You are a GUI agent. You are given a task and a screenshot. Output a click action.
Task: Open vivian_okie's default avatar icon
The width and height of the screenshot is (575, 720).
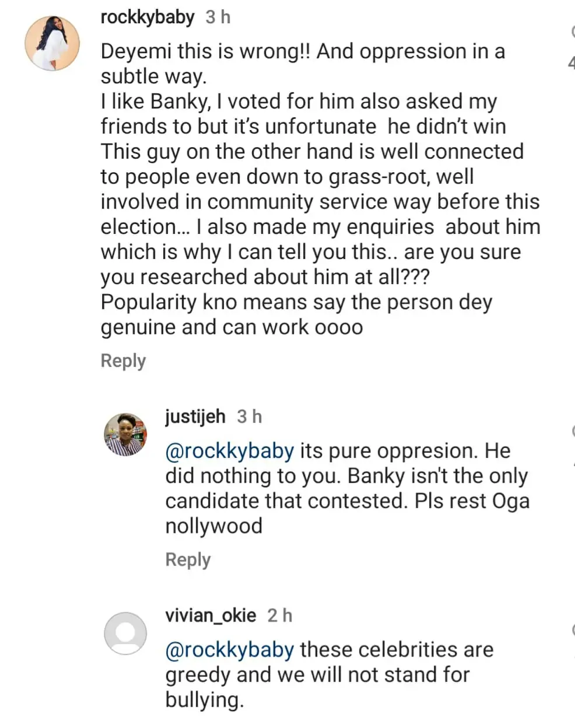coord(125,633)
